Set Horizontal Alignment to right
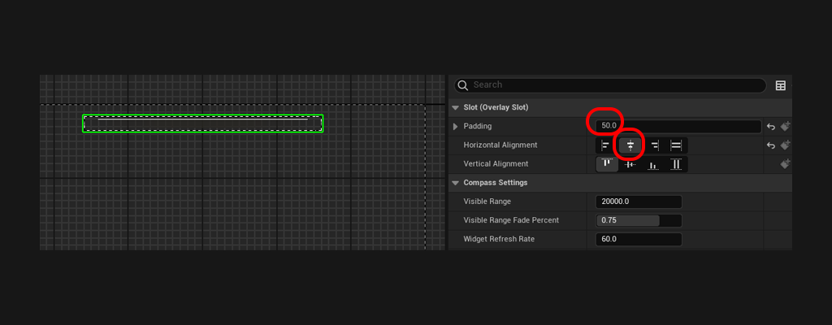832x325 pixels. coord(654,145)
